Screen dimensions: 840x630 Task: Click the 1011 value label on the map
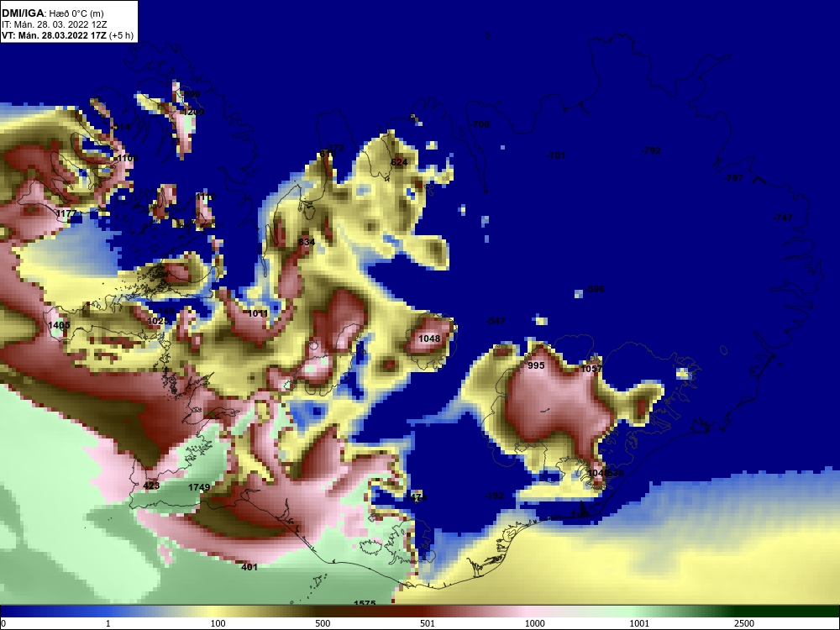258,313
